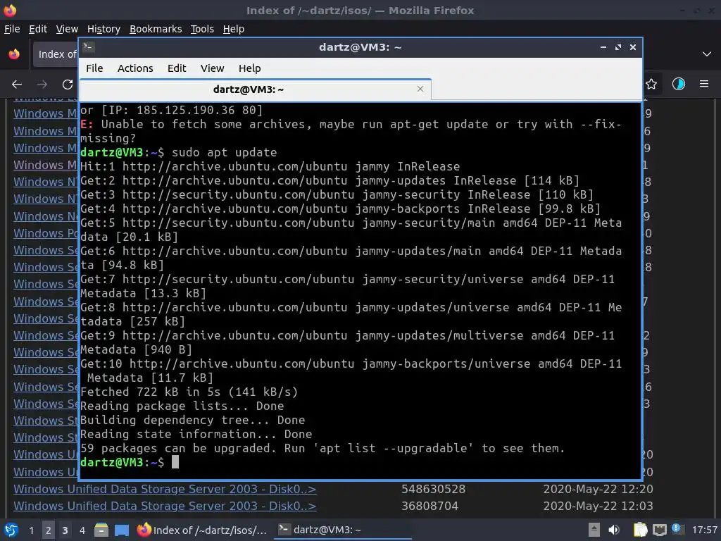This screenshot has width=721, height=541.
Task: Select Firefox 'Index of' browser tab
Action: (55, 54)
